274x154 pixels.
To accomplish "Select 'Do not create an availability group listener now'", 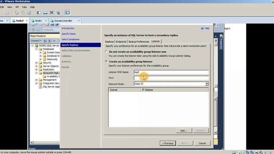I will tap(106, 52).
